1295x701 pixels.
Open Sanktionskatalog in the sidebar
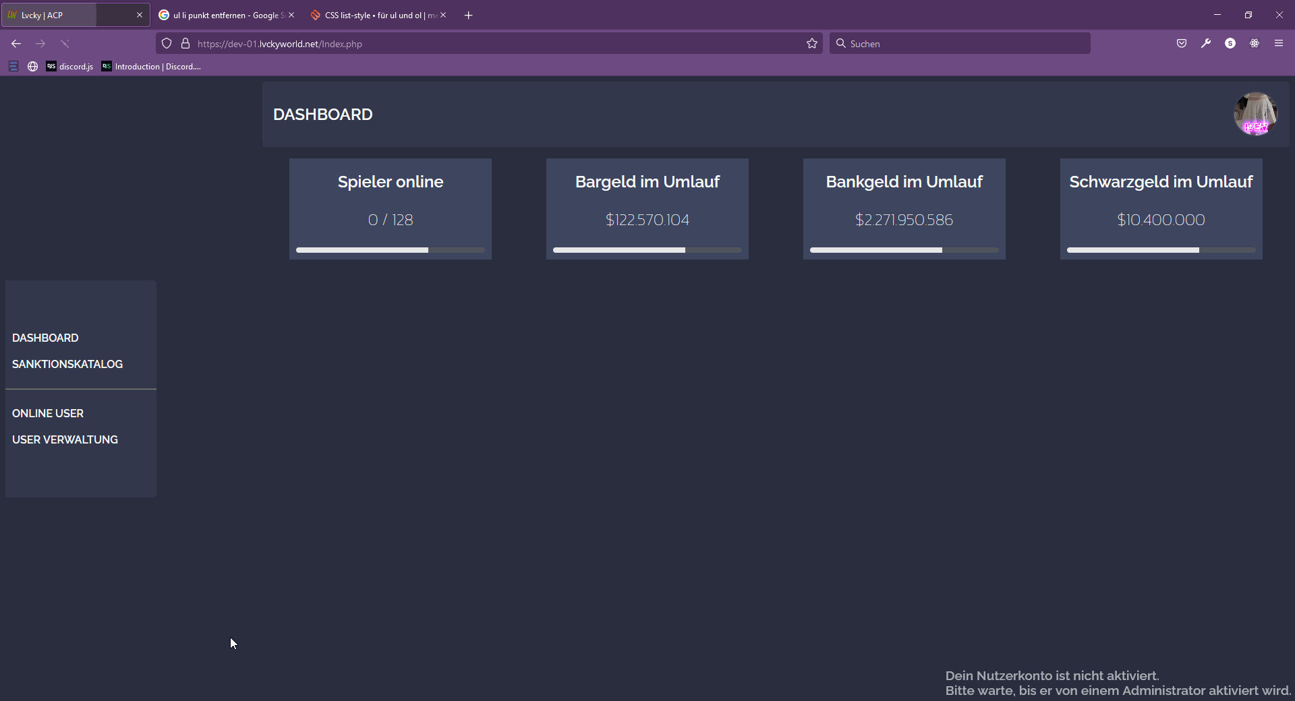point(67,364)
